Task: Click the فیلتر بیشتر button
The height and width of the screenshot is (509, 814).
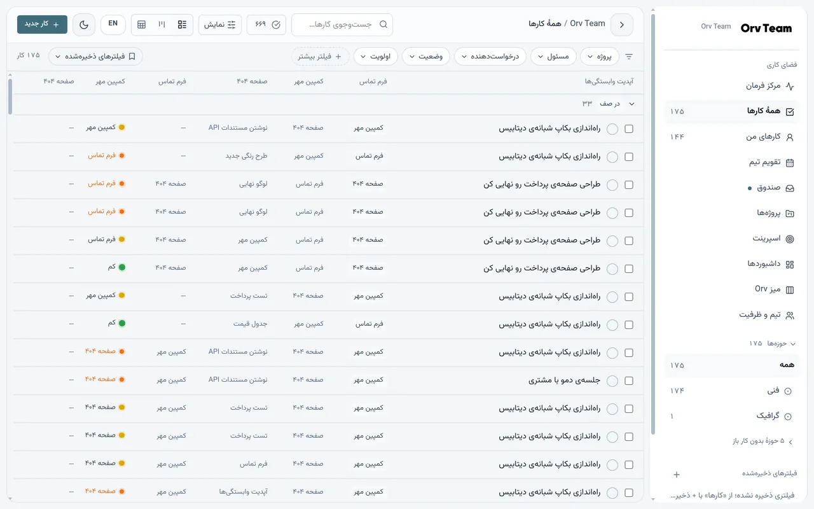Action: pos(320,57)
